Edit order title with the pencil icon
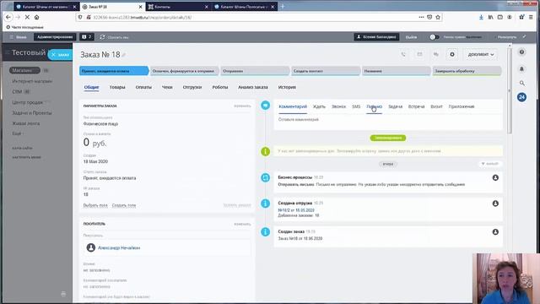The width and height of the screenshot is (540, 304). (124, 55)
